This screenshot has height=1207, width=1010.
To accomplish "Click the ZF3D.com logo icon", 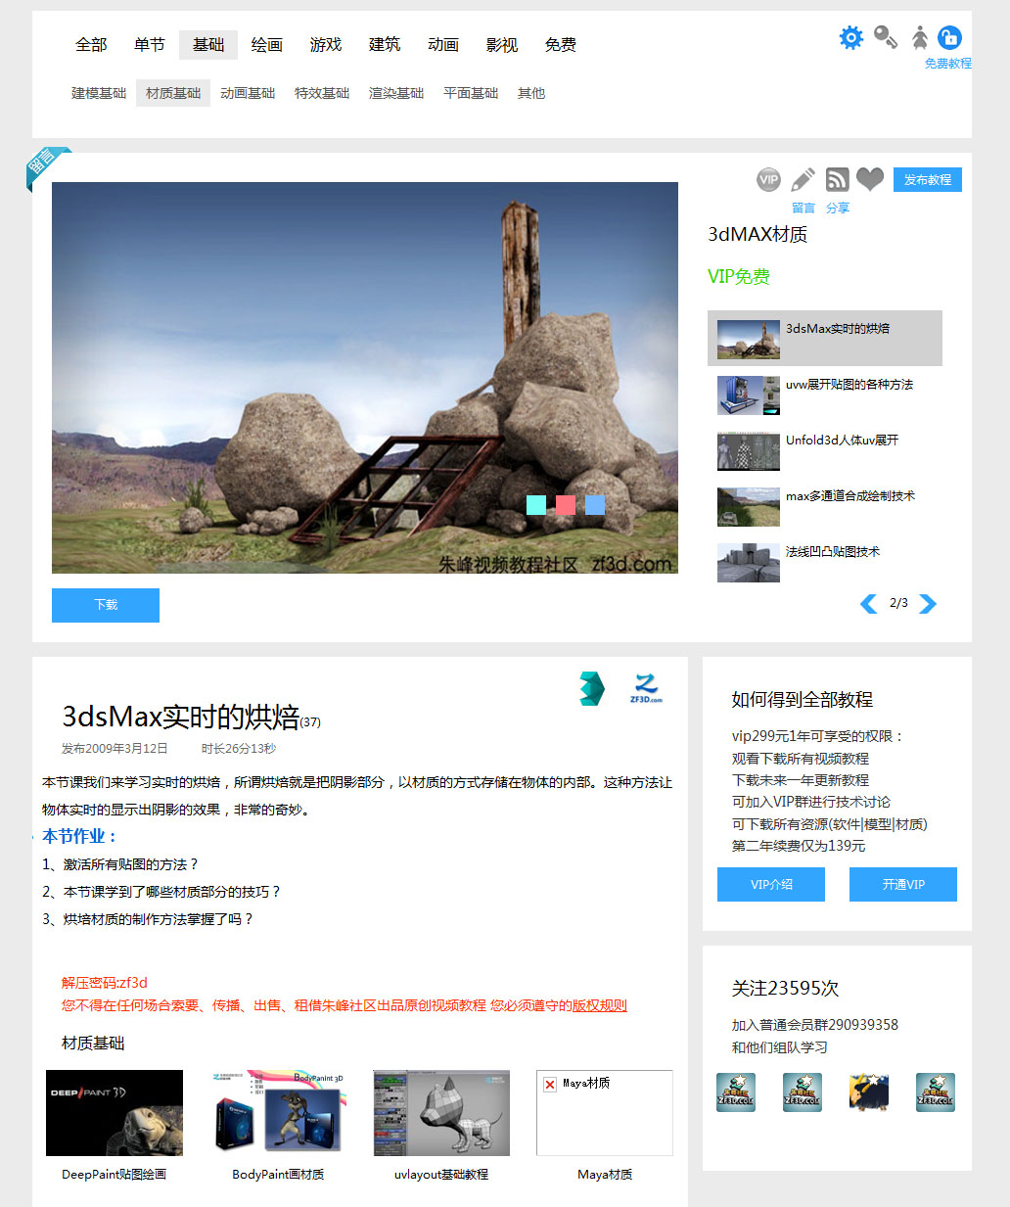I will [646, 688].
